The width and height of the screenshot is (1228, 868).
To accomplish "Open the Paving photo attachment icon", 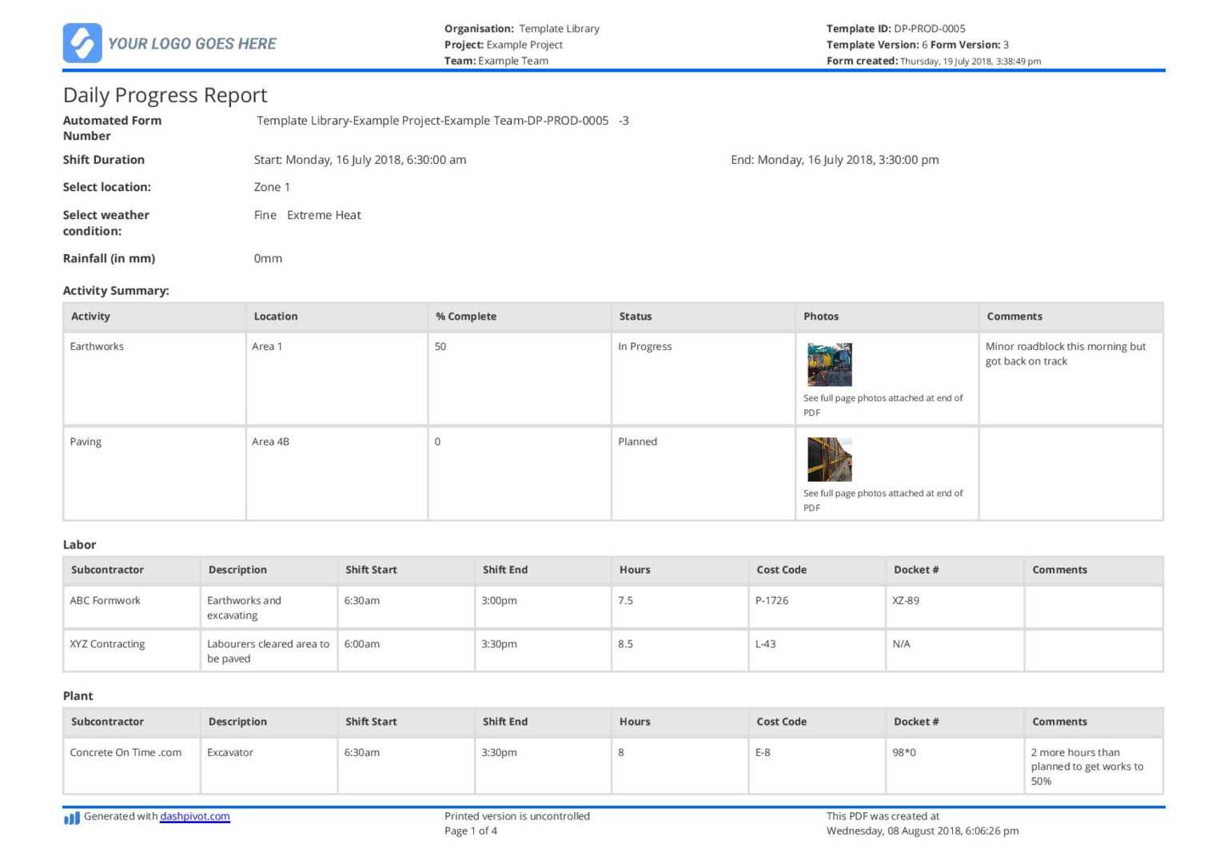I will [830, 459].
